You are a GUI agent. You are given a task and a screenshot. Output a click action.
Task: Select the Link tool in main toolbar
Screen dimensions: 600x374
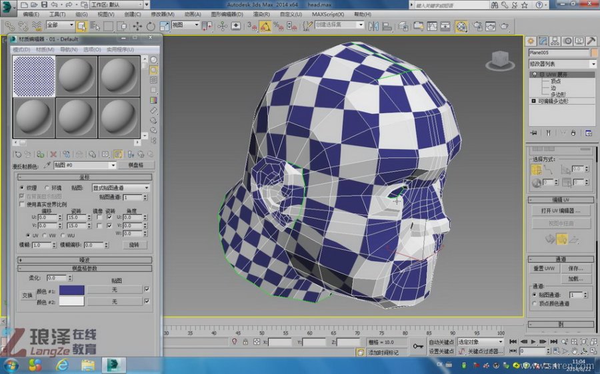pos(9,26)
